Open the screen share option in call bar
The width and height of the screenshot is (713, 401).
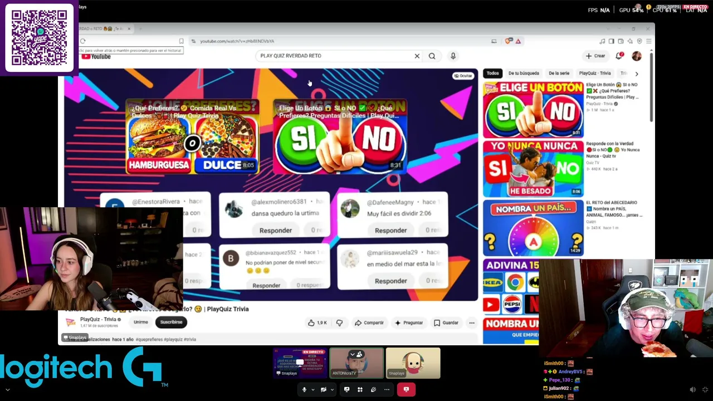(x=346, y=389)
